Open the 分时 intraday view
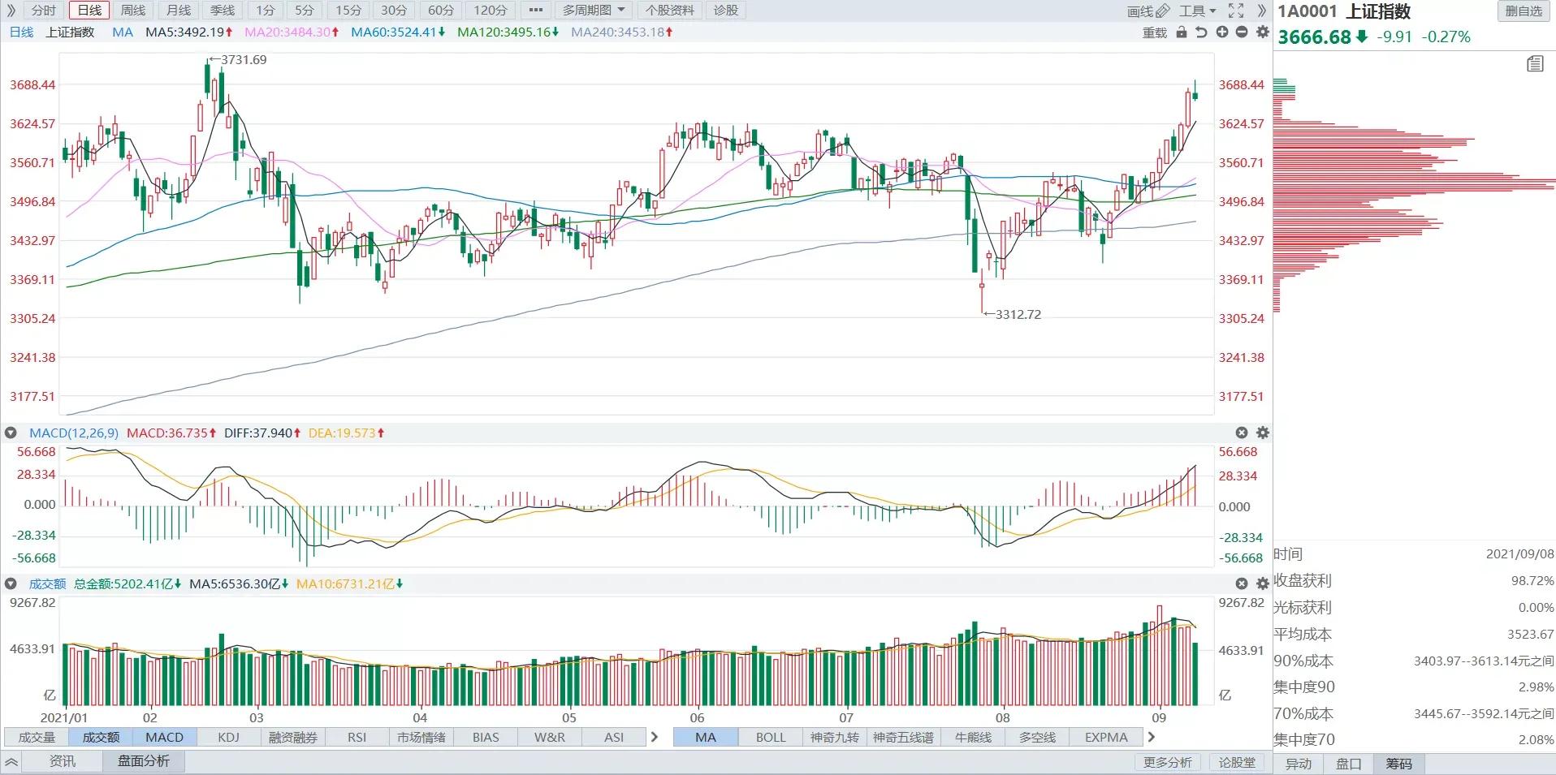This screenshot has width=1556, height=775. pos(44,11)
